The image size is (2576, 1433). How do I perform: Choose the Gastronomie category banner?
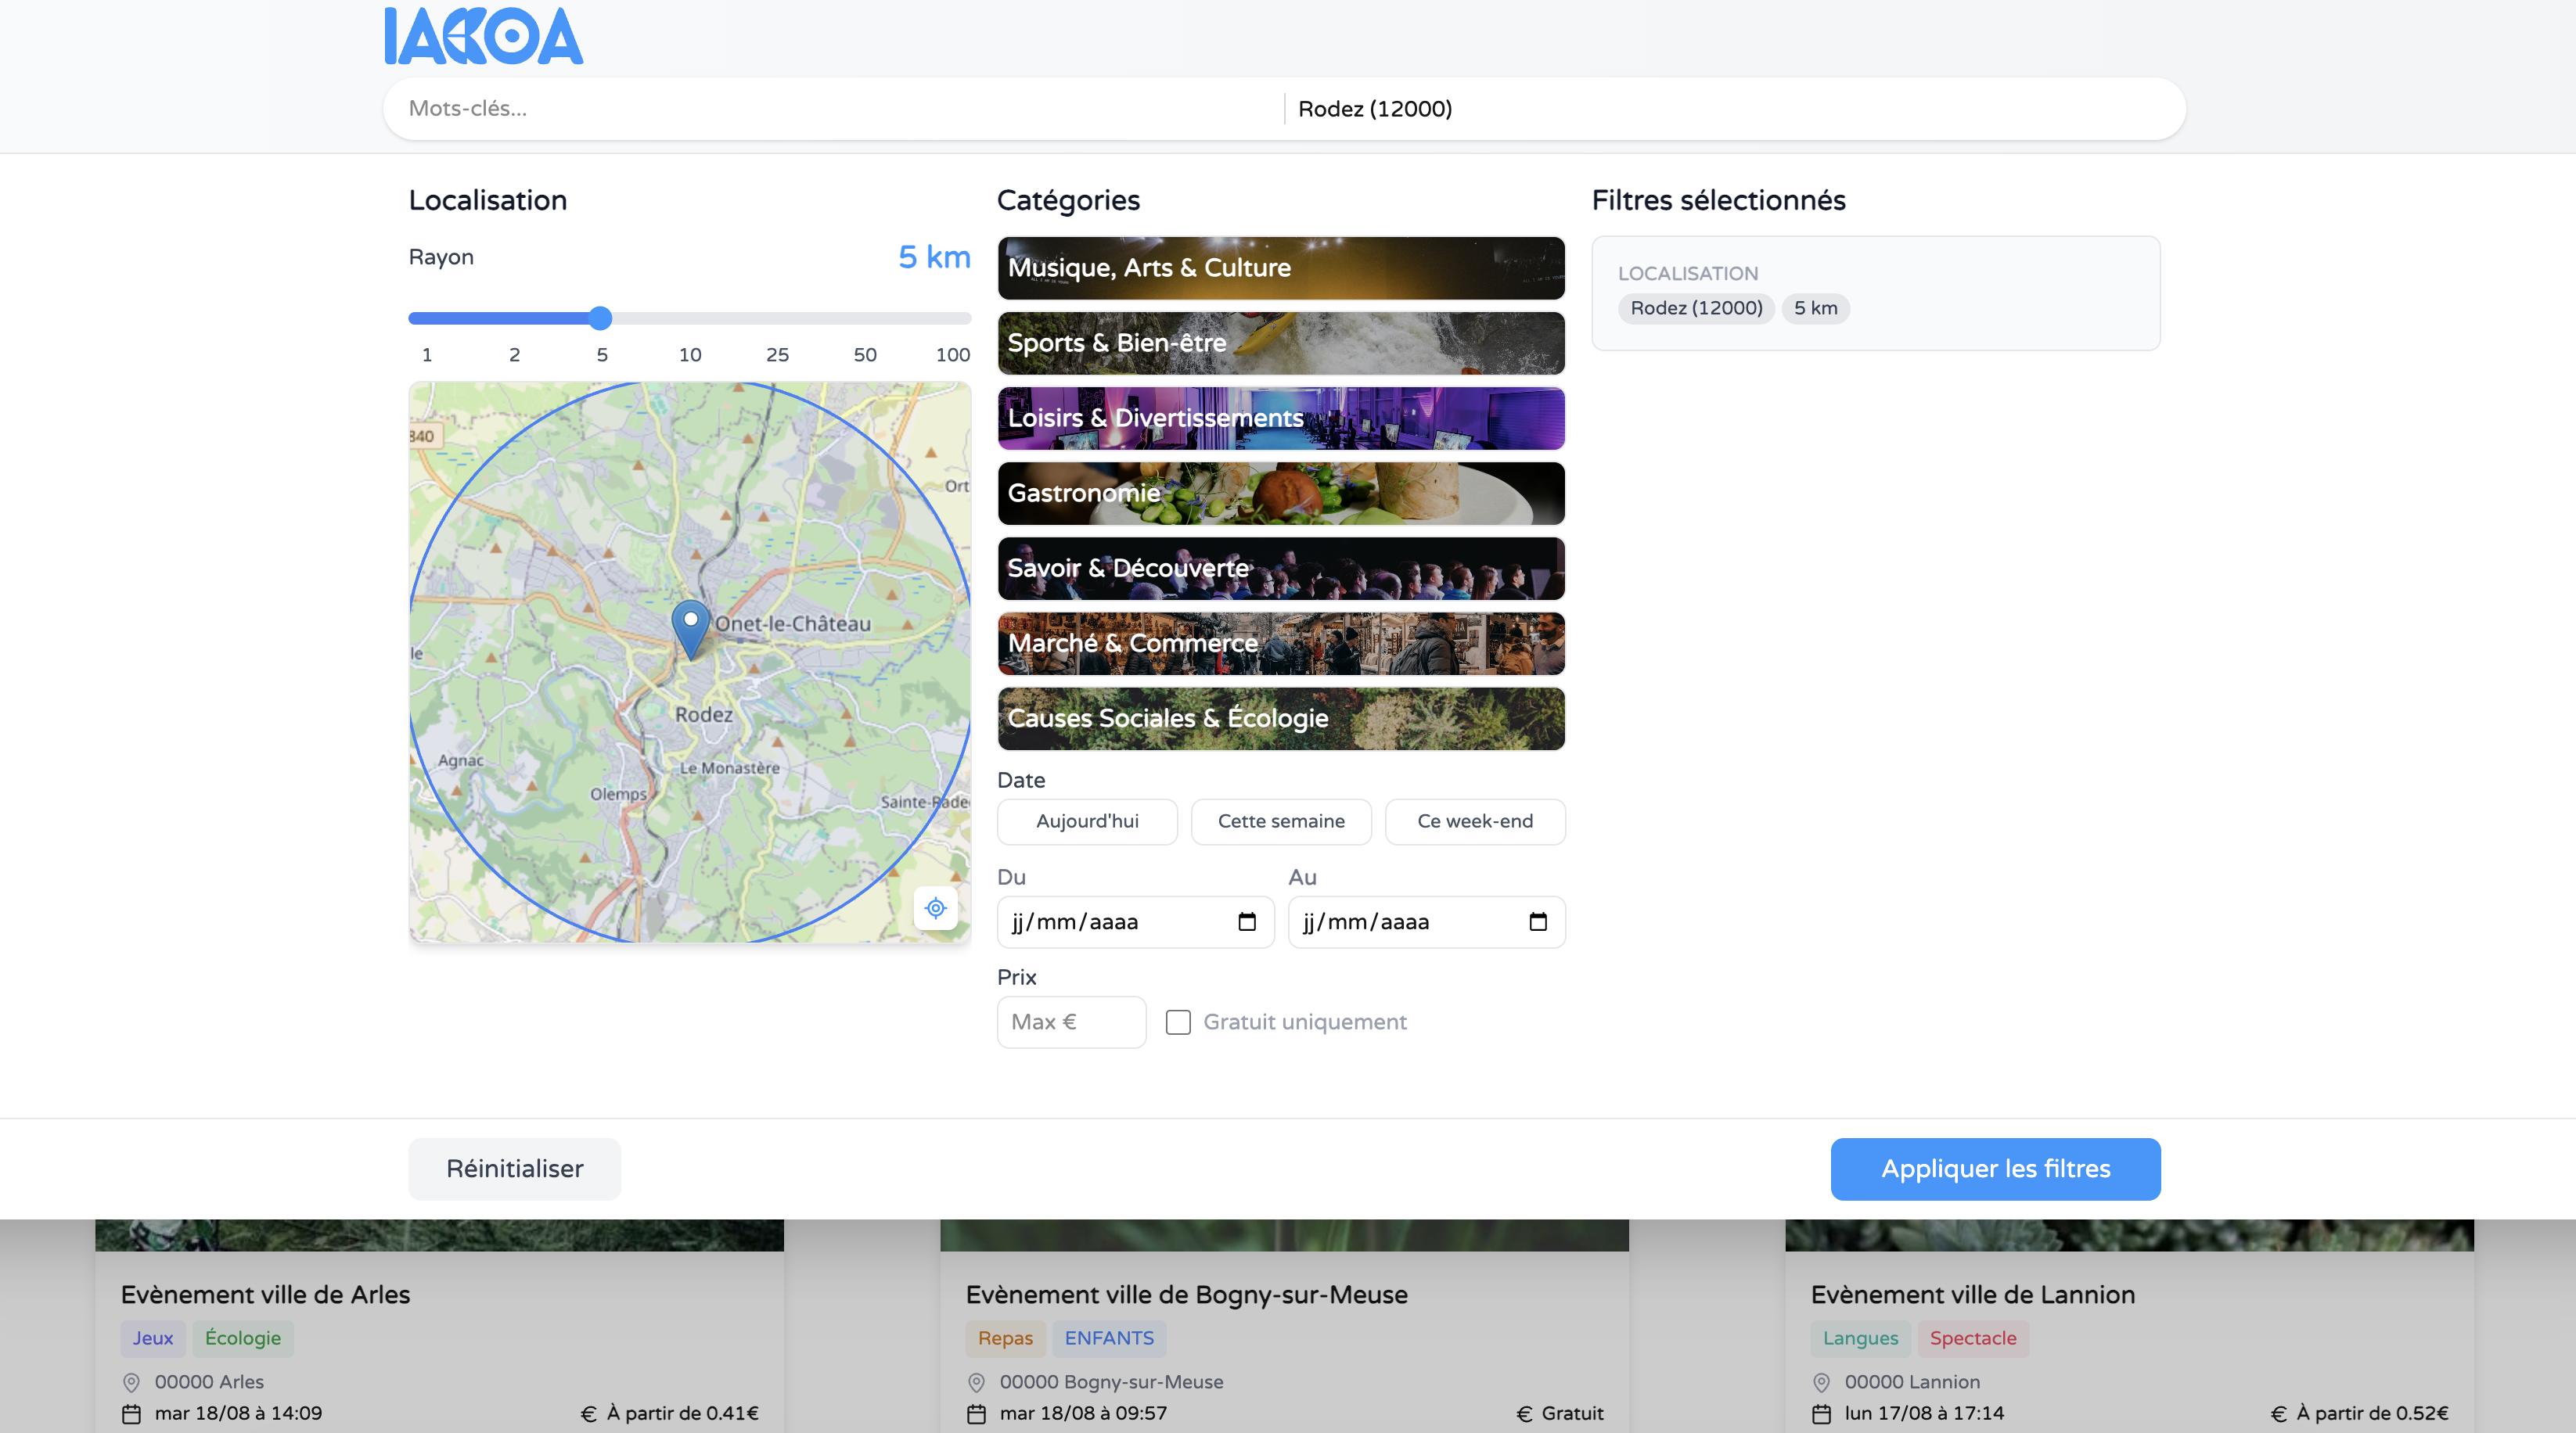point(1280,493)
